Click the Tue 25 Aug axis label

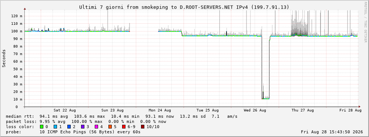tap(208, 110)
